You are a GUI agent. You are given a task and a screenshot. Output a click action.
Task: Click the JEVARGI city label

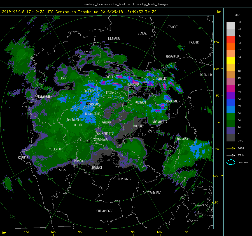tap(173, 27)
